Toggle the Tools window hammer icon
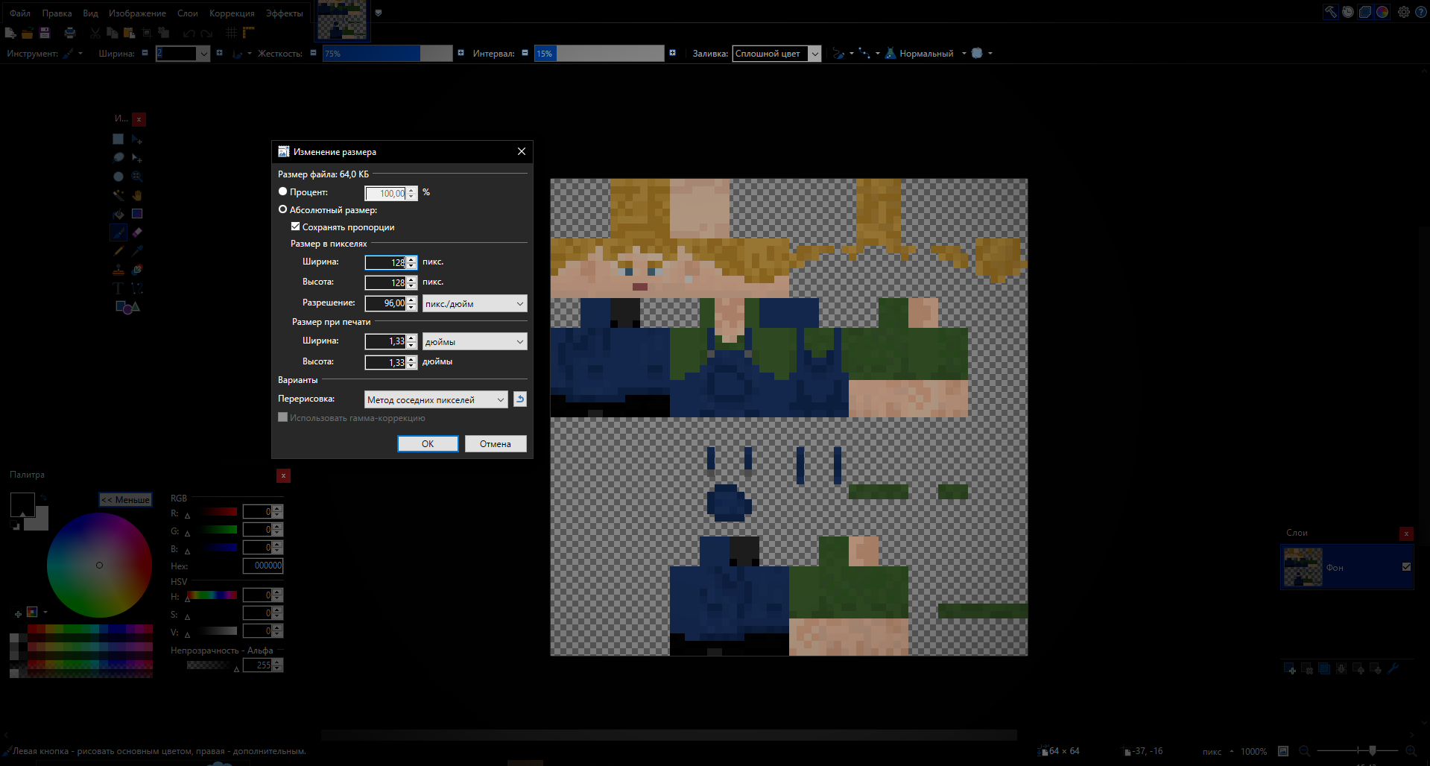 tap(1331, 12)
